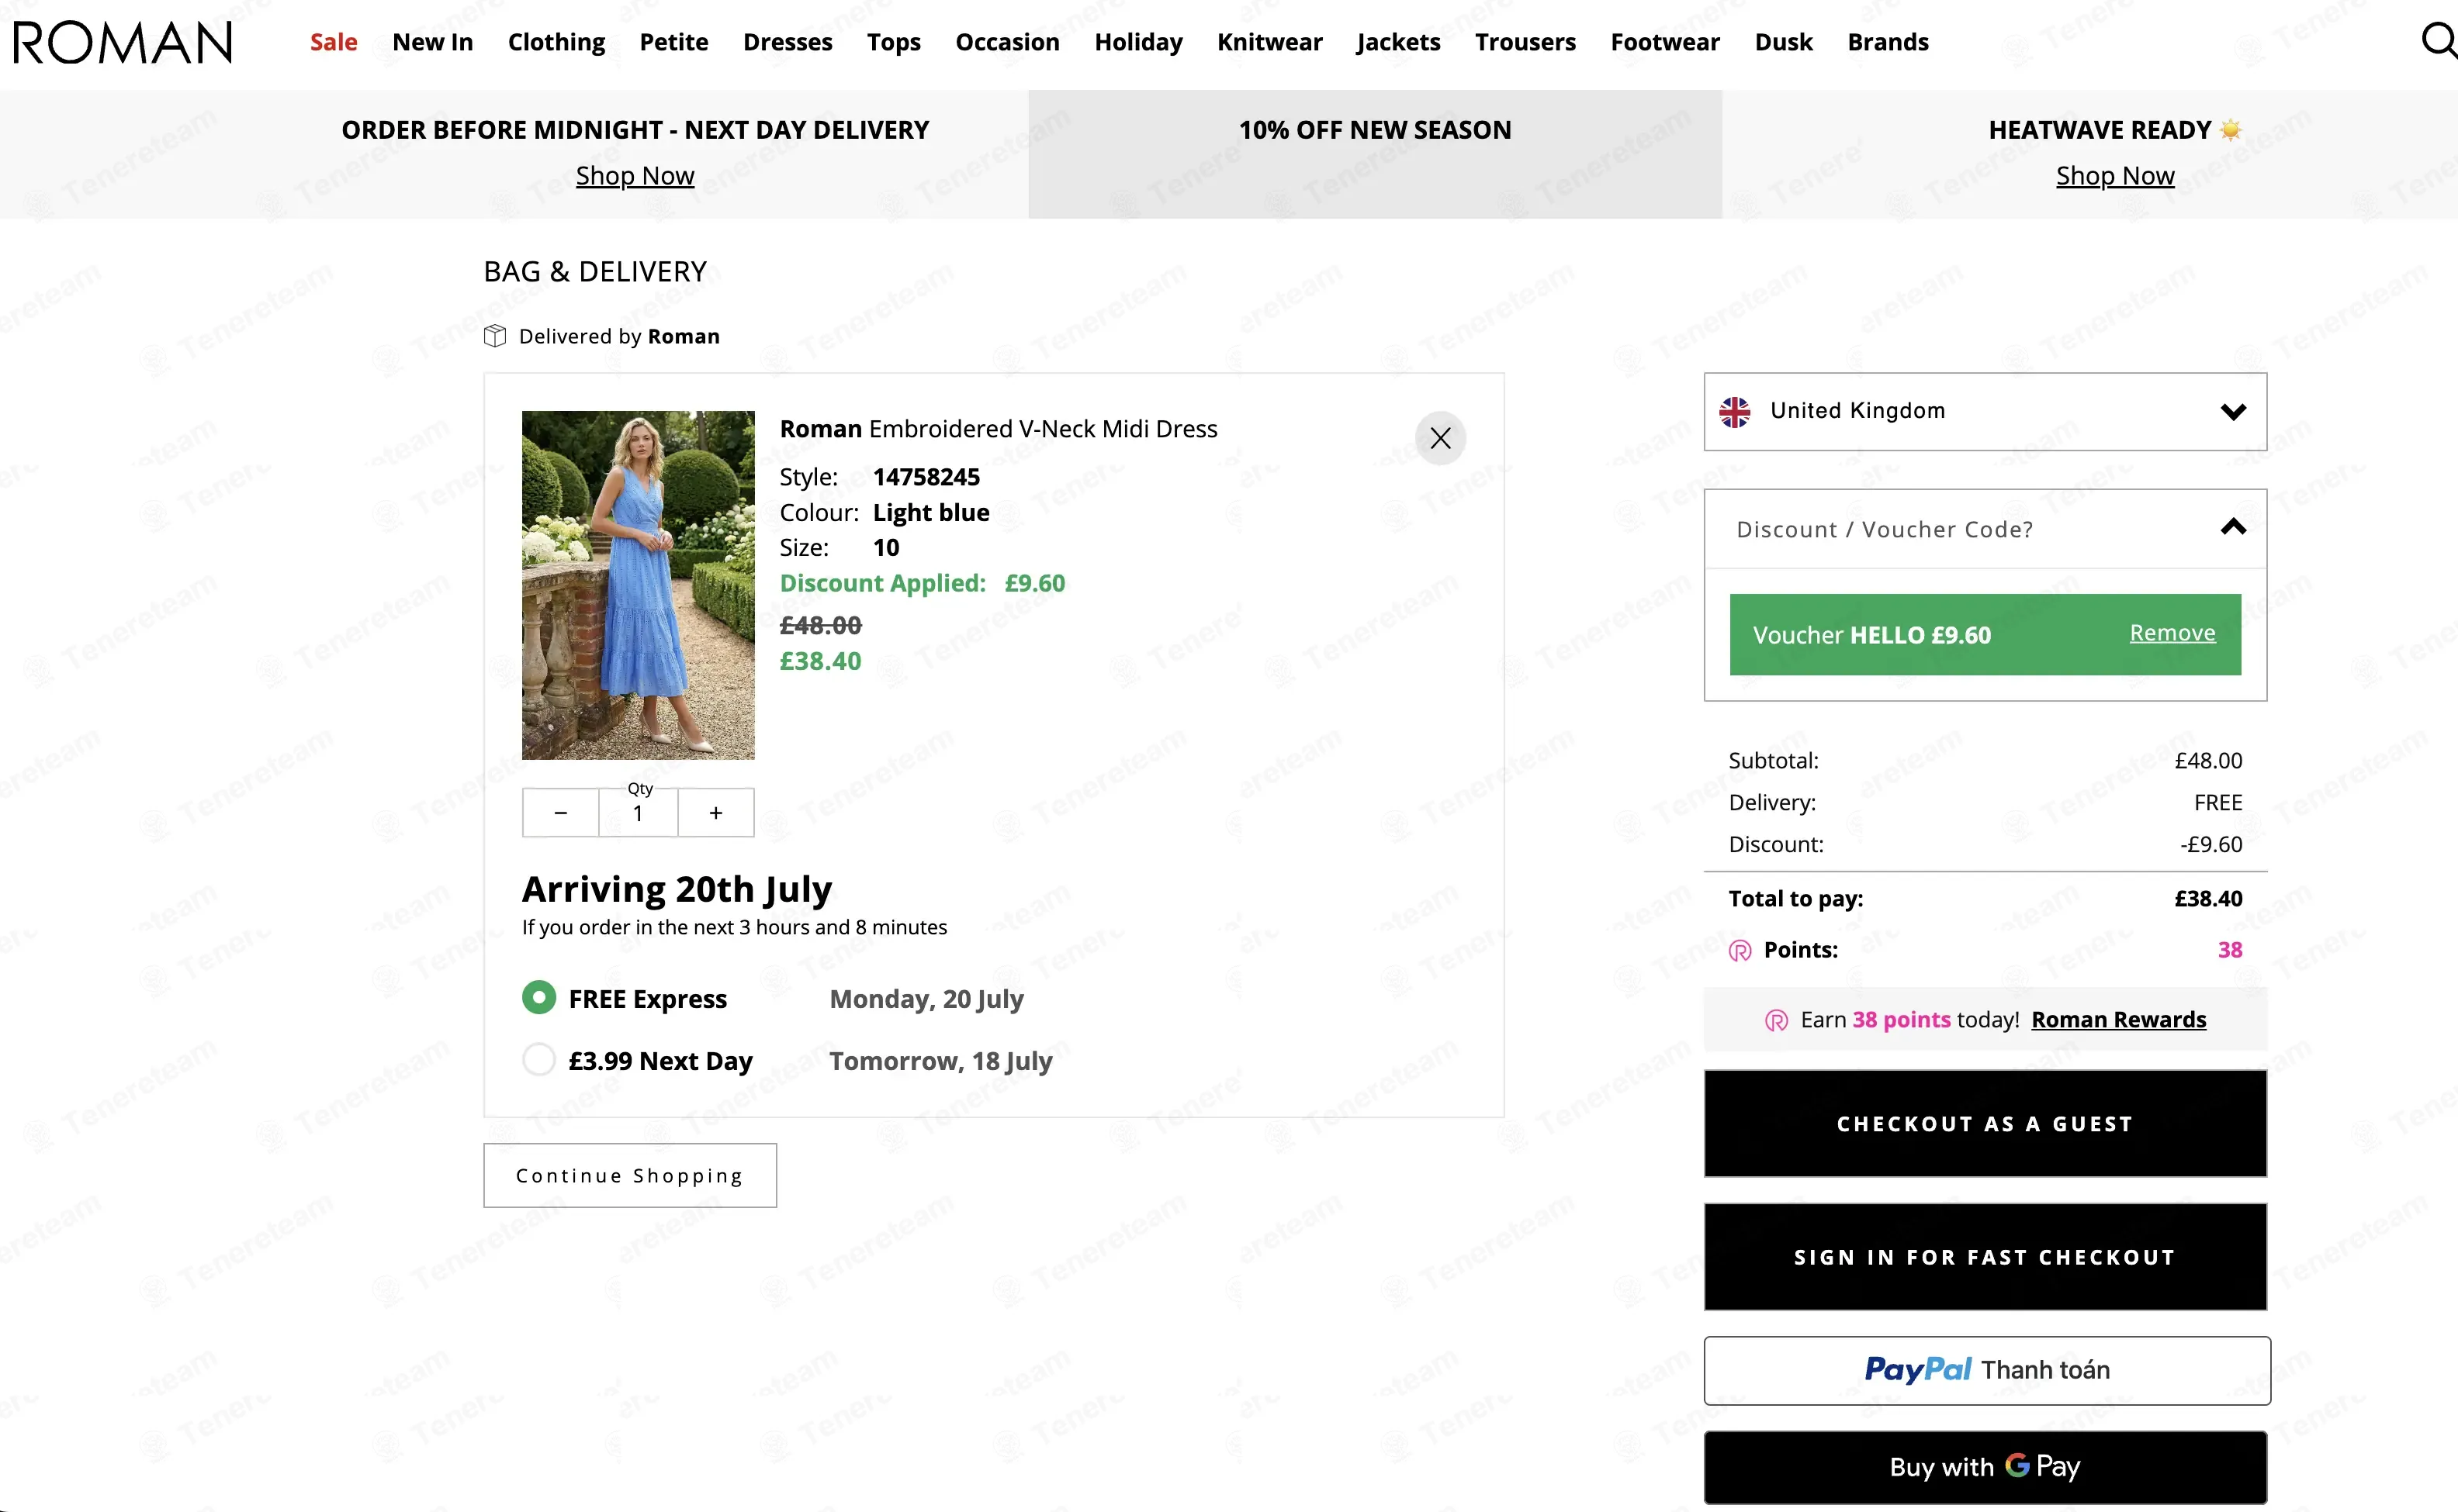This screenshot has width=2458, height=1512.
Task: Click Checkout As A Guest
Action: point(1985,1123)
